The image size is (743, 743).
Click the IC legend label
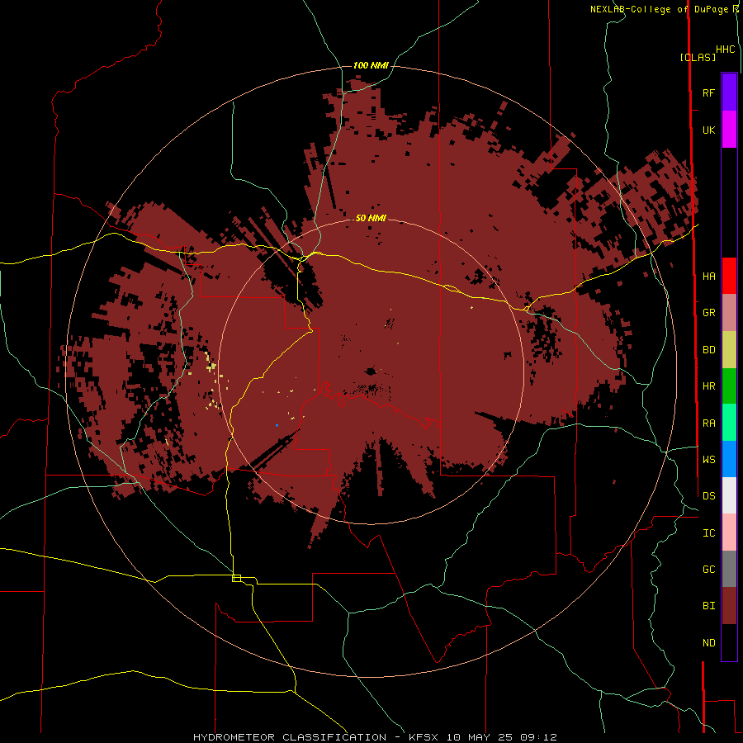coord(708,533)
